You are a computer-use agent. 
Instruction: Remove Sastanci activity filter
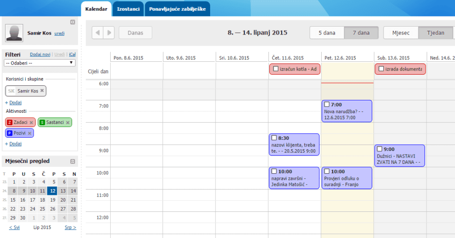pyautogui.click(x=68, y=122)
